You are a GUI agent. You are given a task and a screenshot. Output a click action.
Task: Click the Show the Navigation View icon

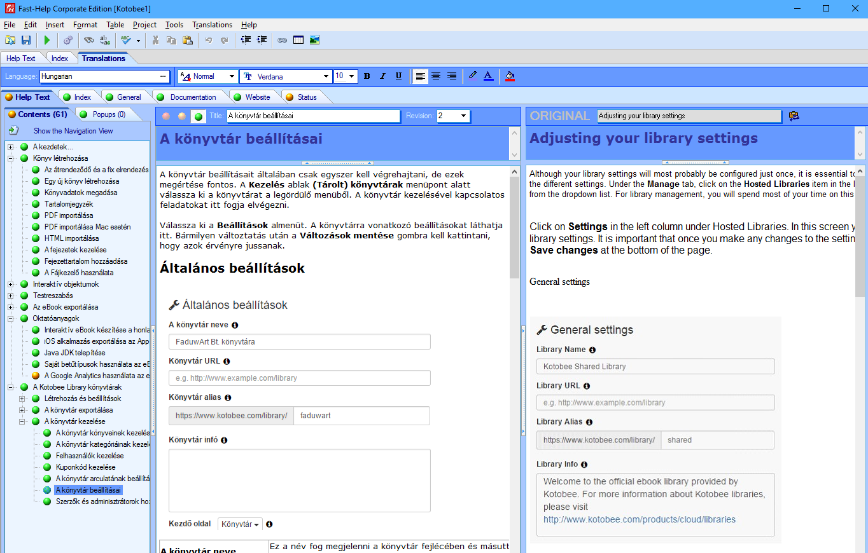pos(13,130)
